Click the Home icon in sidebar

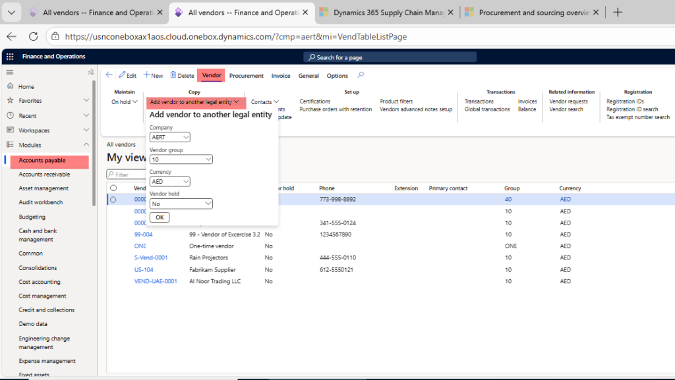(x=11, y=86)
